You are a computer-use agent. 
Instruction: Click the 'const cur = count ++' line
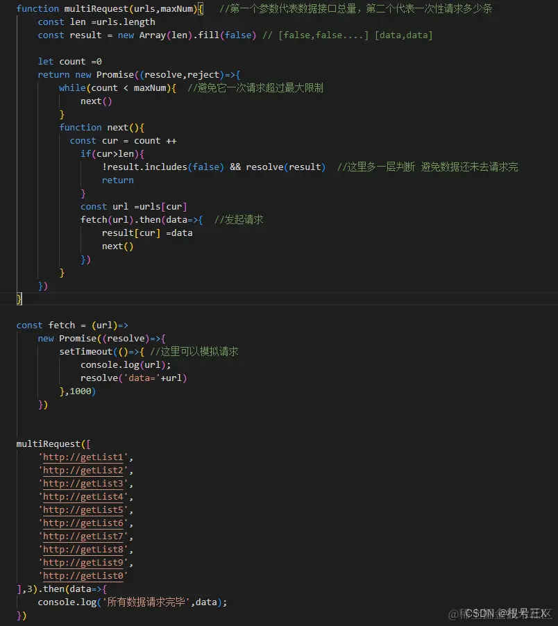tap(123, 140)
